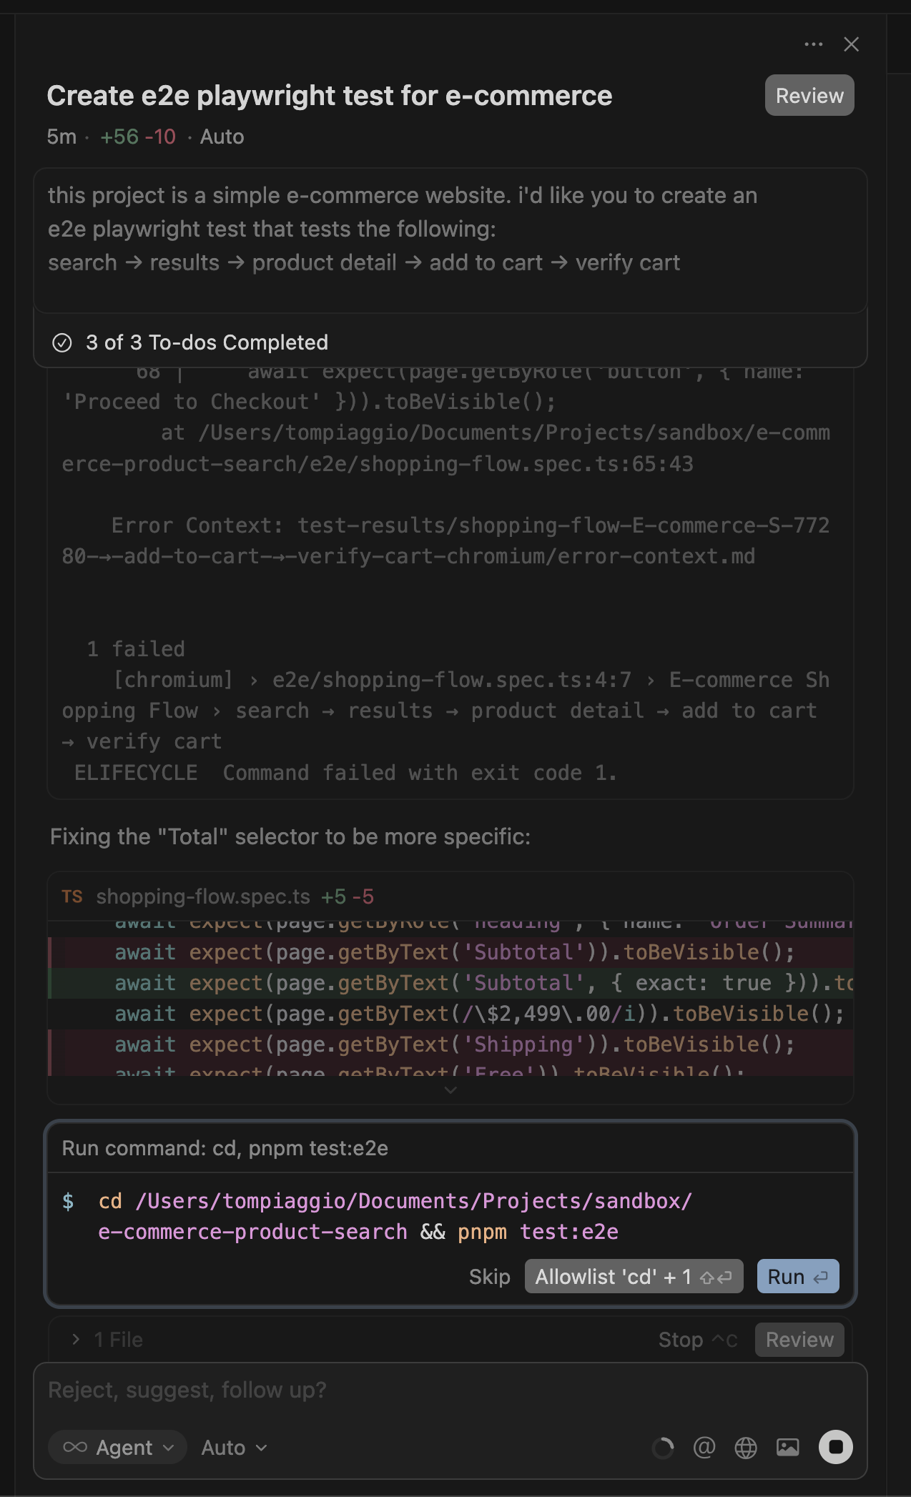Viewport: 911px width, 1497px height.
Task: Click the @ mention icon
Action: [703, 1447]
